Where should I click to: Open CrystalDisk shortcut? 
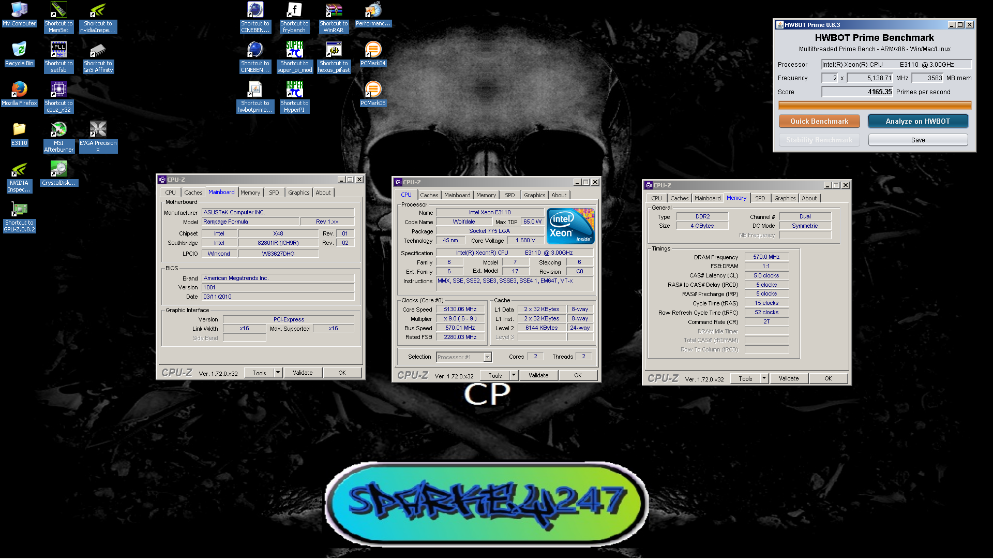58,173
